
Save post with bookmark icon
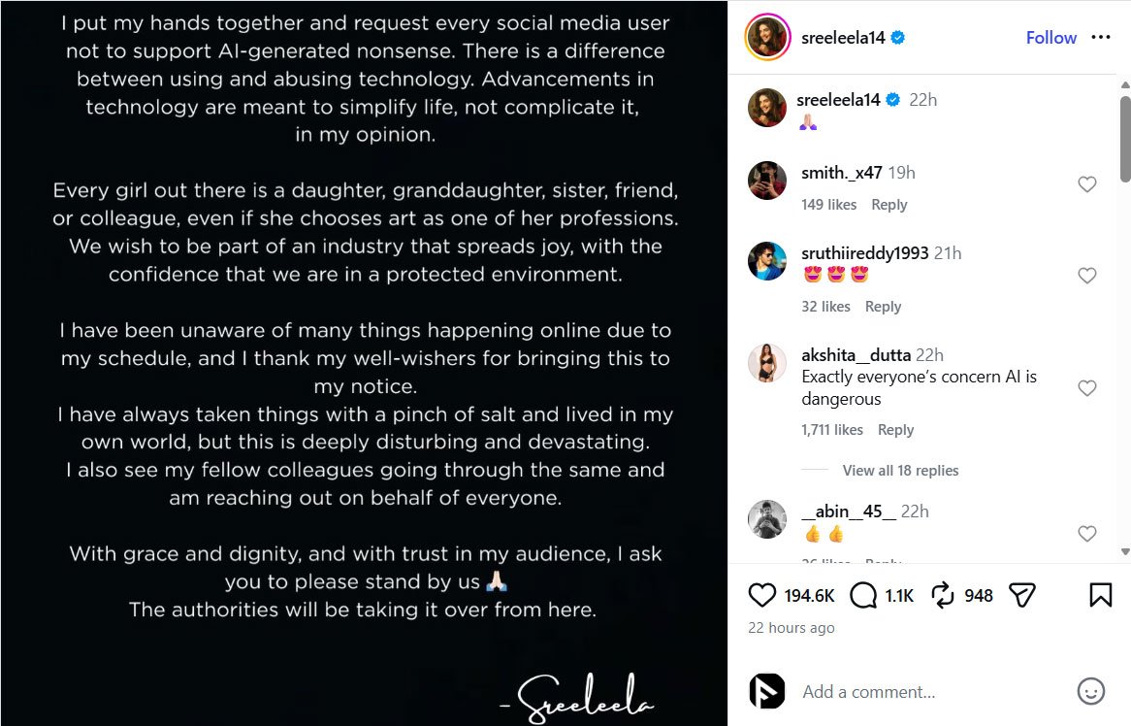click(x=1101, y=595)
